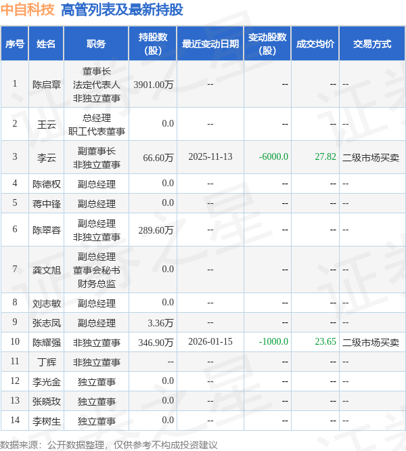Click the name 李光金

(47, 382)
